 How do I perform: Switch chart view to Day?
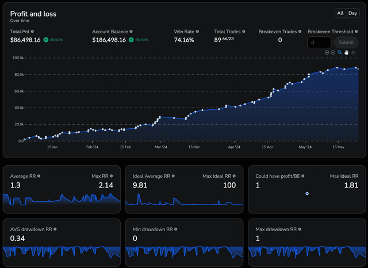click(x=352, y=13)
